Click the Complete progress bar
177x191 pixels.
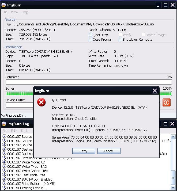[89, 82]
